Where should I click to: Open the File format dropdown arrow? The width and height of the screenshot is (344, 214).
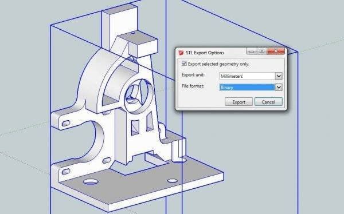(279, 87)
